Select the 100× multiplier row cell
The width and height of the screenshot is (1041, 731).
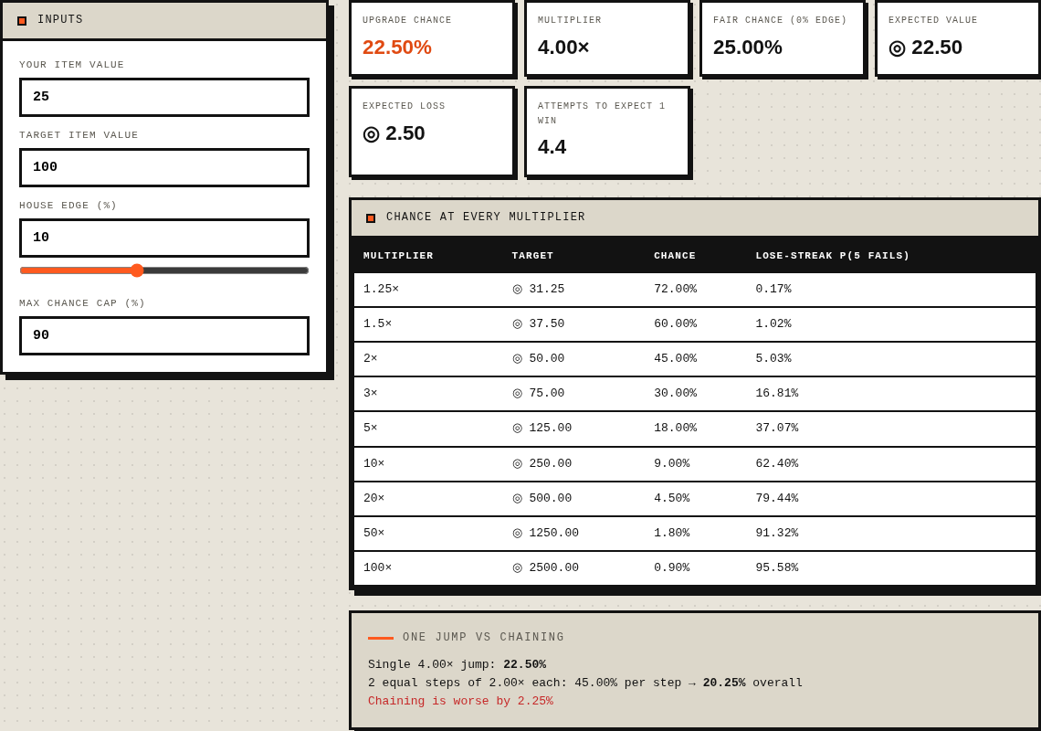(378, 567)
